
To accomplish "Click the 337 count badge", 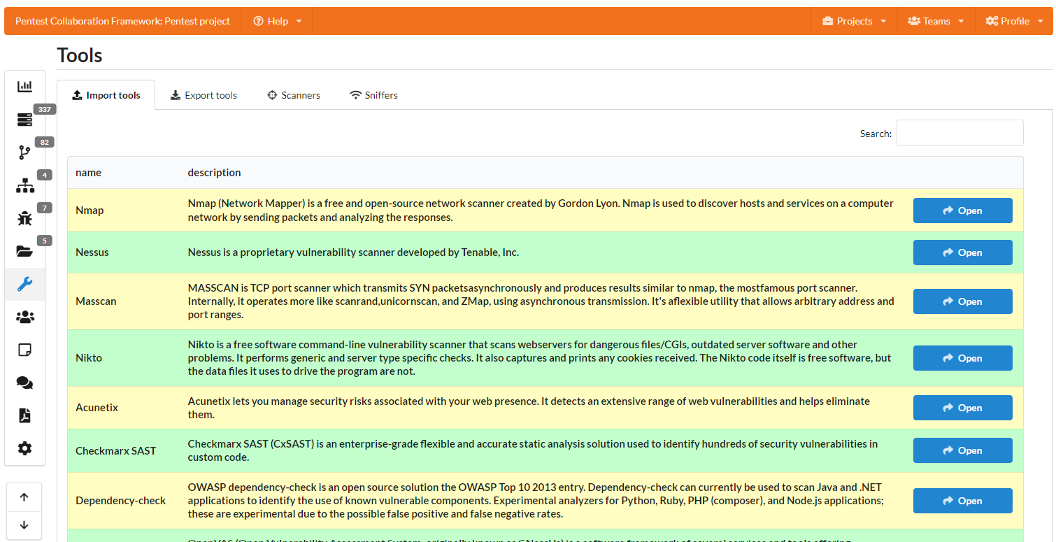I will point(45,109).
